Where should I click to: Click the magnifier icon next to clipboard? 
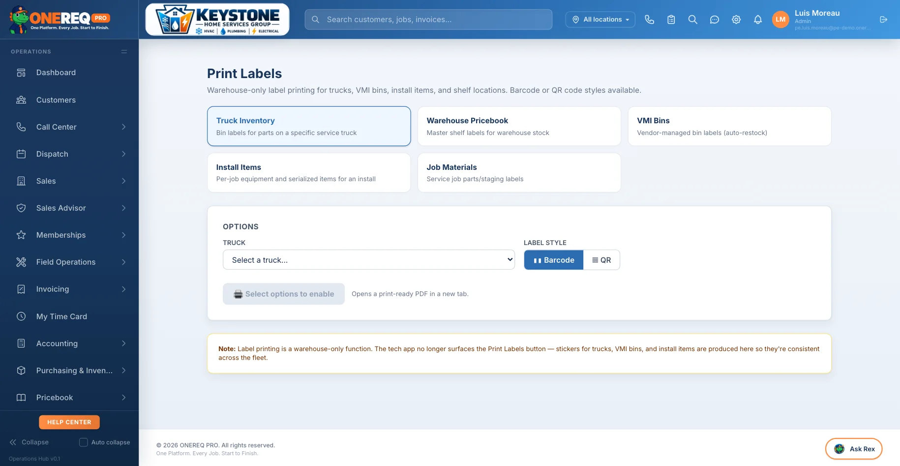tap(692, 20)
